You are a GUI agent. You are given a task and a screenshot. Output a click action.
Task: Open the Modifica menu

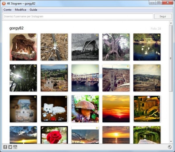pos(20,10)
